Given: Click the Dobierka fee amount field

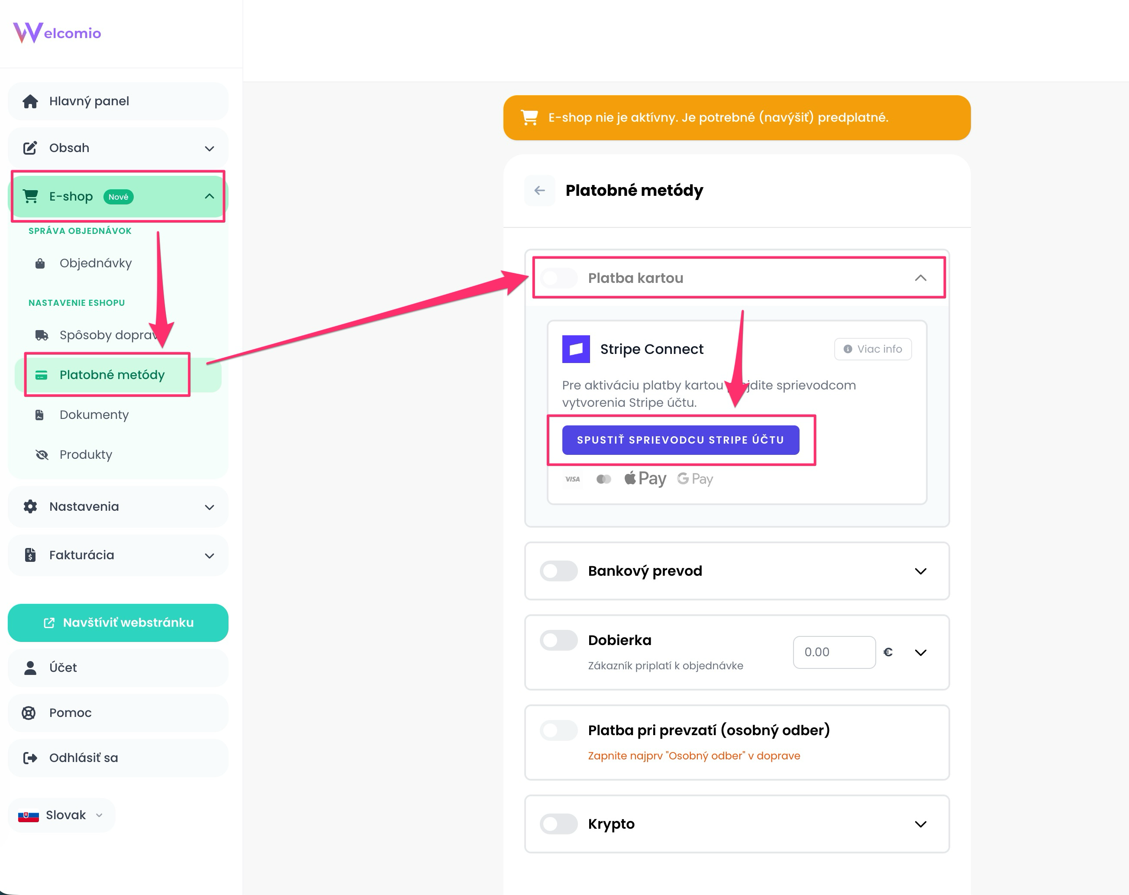Looking at the screenshot, I should tap(834, 652).
